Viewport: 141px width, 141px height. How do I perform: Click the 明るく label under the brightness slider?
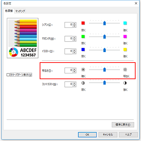(126, 76)
